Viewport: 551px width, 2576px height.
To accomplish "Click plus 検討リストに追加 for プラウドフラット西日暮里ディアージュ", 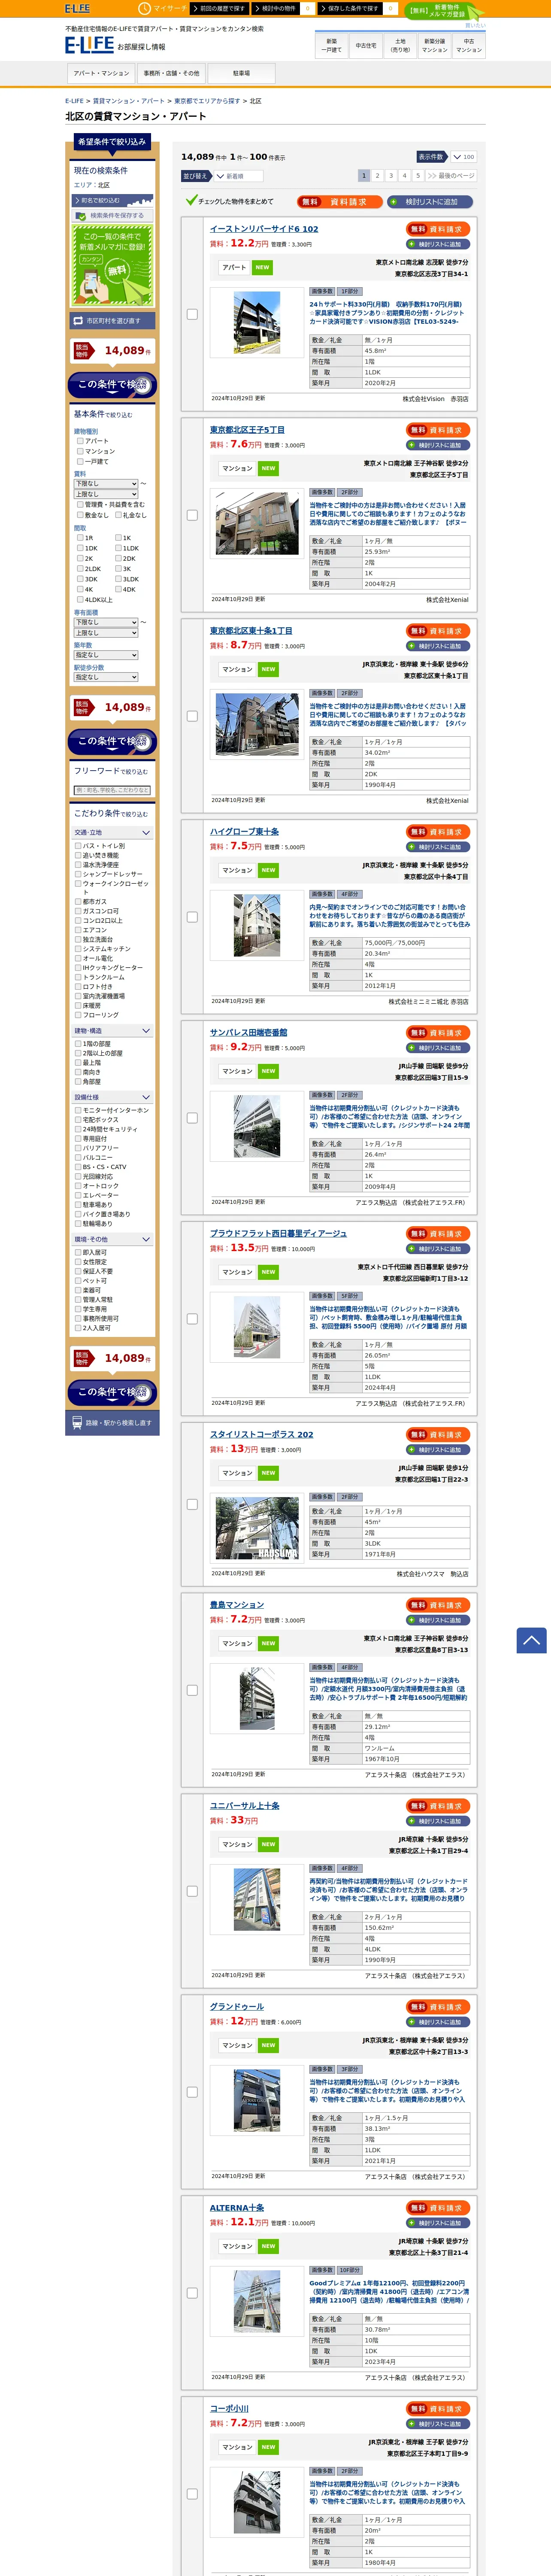I will (x=439, y=1249).
